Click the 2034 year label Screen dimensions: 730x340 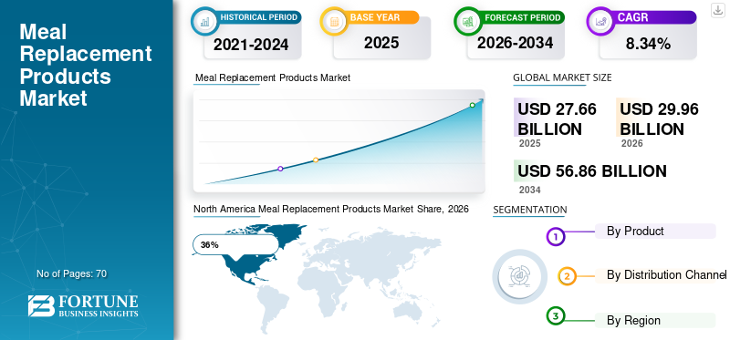click(x=529, y=190)
